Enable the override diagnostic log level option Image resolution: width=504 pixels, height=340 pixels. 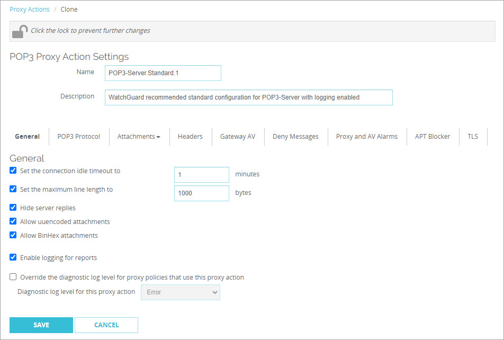[13, 276]
